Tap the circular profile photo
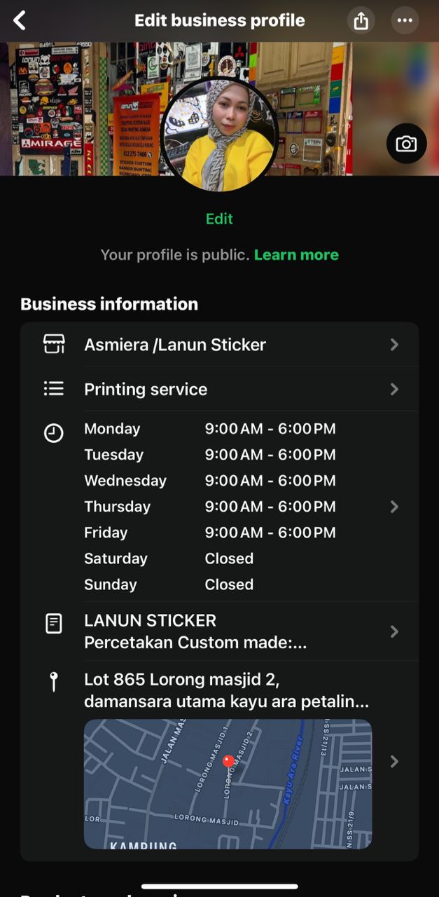The width and height of the screenshot is (439, 897). click(x=219, y=135)
